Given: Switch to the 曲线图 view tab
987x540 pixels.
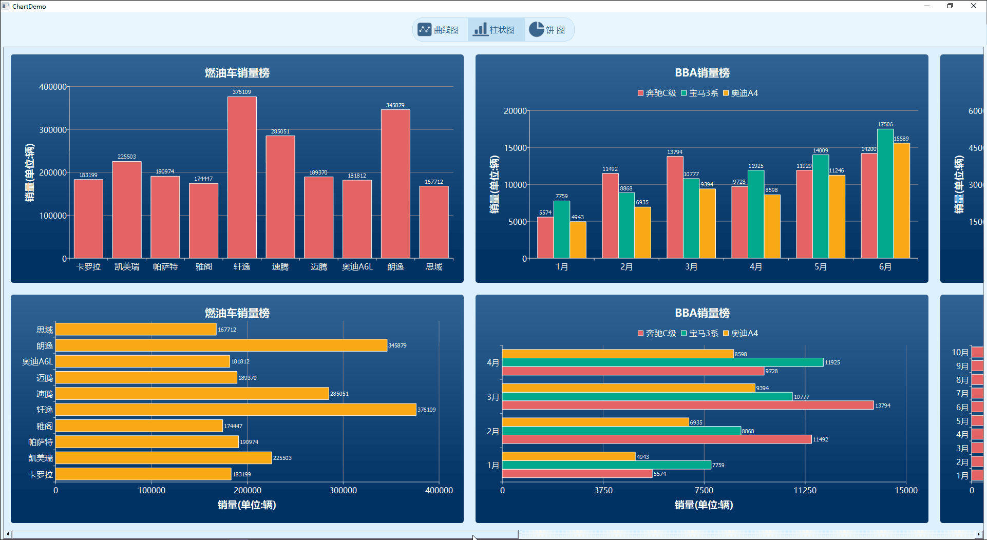Looking at the screenshot, I should pos(440,29).
